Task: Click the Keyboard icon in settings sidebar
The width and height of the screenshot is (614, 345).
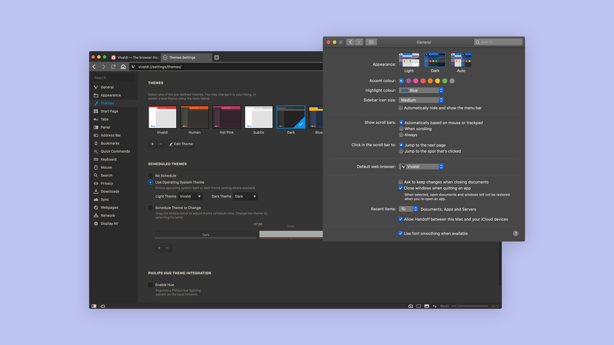Action: point(96,159)
